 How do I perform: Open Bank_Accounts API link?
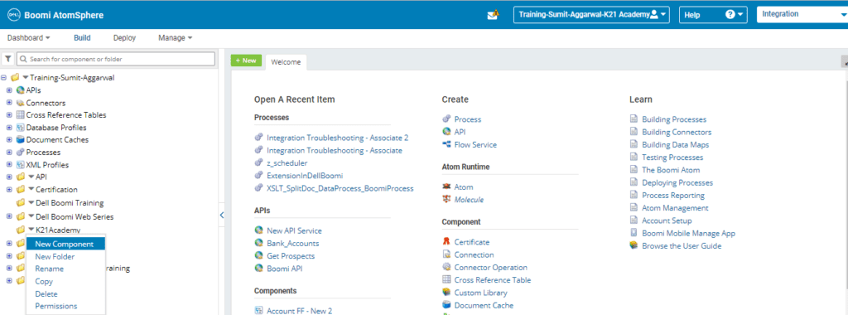pos(292,244)
